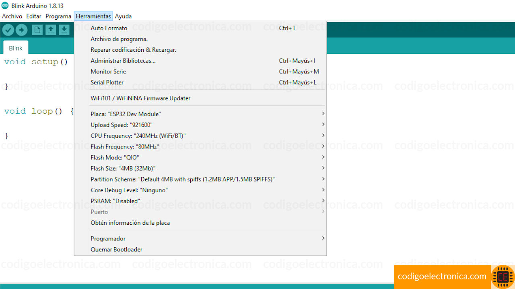This screenshot has width=515, height=289.
Task: Expand the Partition Scheme submenu
Action: tap(200, 179)
